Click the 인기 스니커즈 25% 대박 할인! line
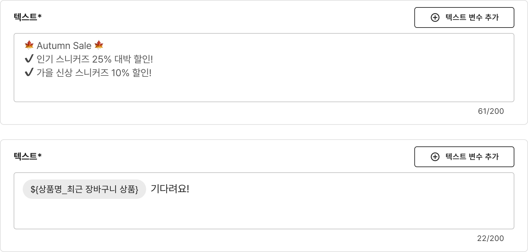 point(94,59)
